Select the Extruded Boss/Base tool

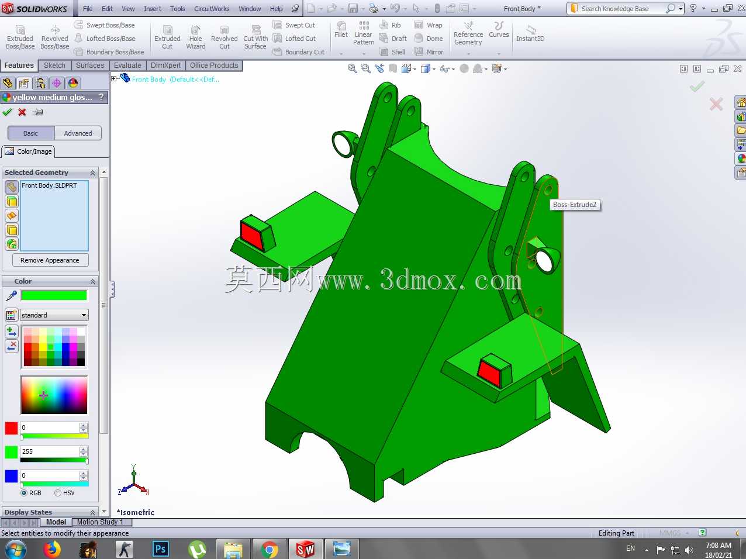point(20,37)
